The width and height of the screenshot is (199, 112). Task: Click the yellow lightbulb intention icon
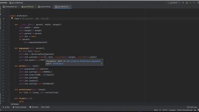pyautogui.click(x=12, y=18)
